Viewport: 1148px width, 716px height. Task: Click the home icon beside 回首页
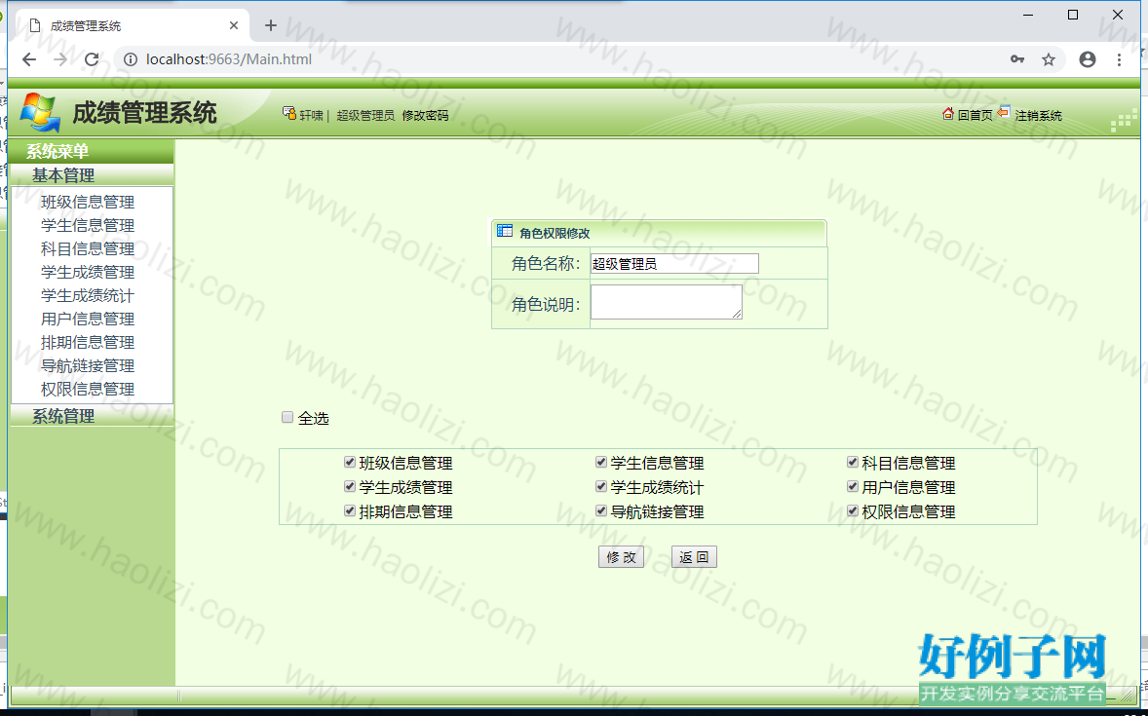point(948,113)
